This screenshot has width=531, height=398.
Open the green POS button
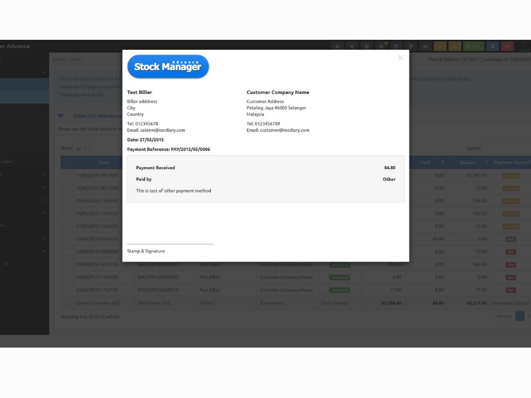point(474,46)
